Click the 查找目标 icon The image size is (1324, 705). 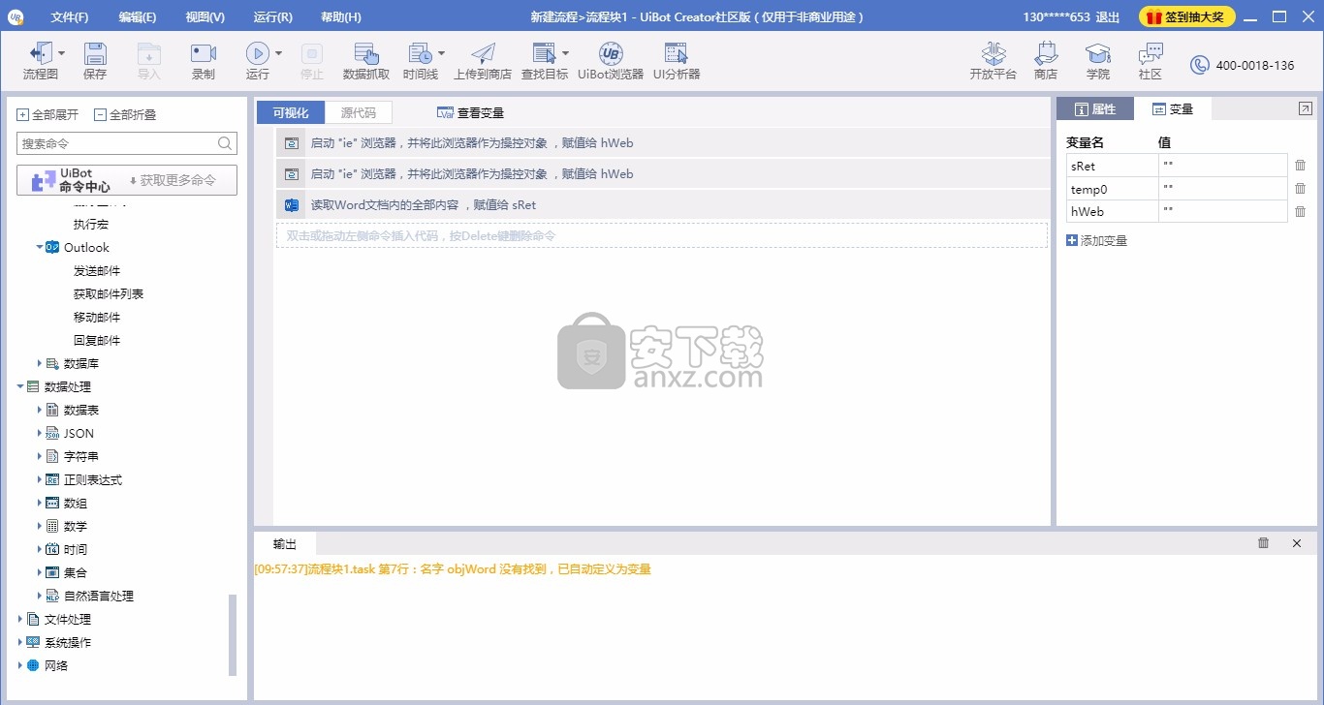tap(544, 53)
